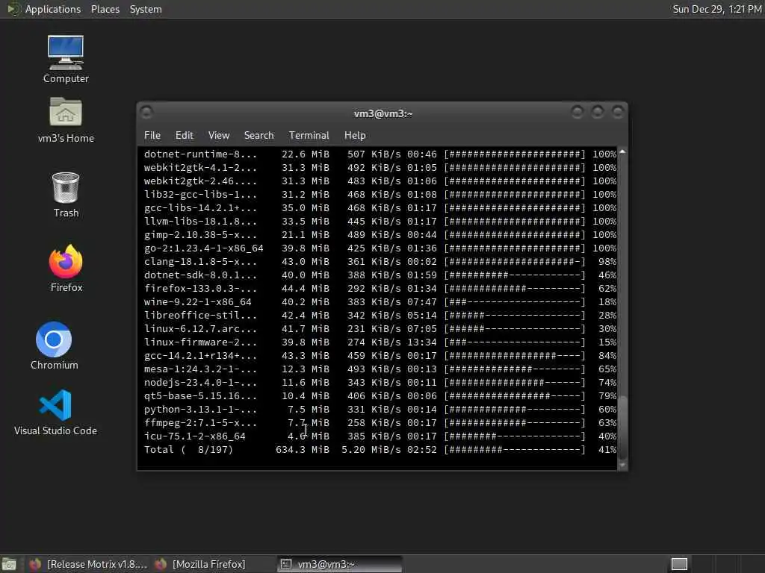This screenshot has height=573, width=765.
Task: Click the gimp-2.10.38-5 line
Action: point(380,235)
